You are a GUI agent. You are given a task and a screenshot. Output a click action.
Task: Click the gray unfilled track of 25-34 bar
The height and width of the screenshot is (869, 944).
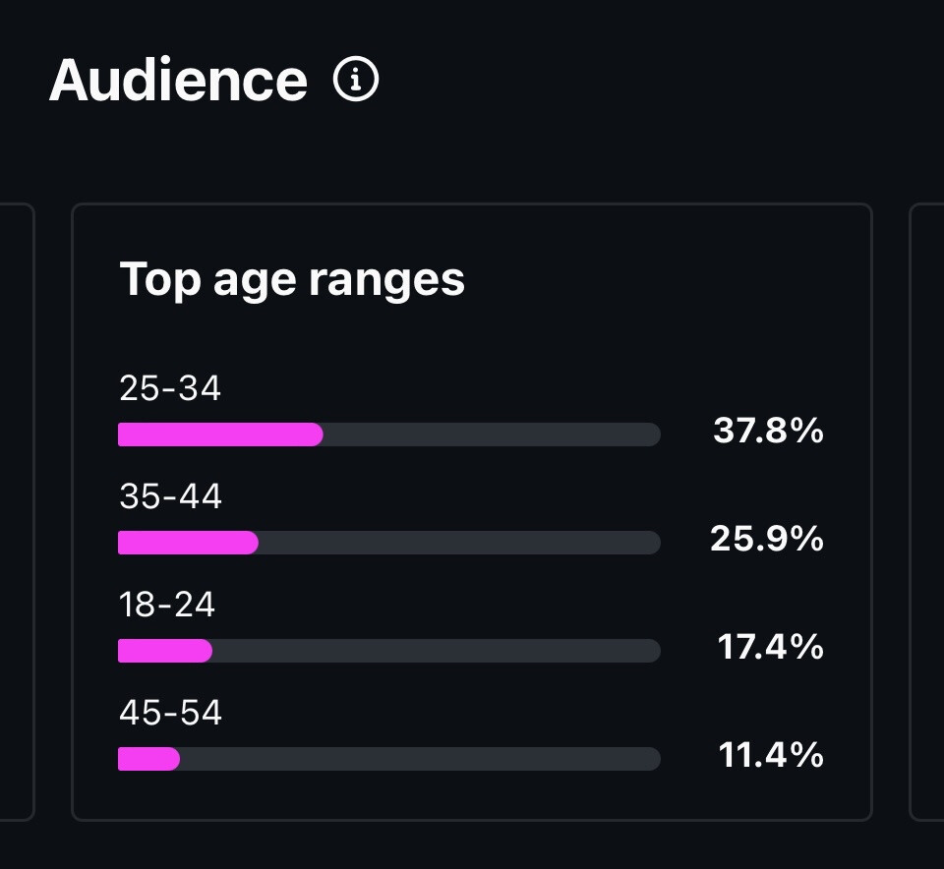pyautogui.click(x=492, y=434)
